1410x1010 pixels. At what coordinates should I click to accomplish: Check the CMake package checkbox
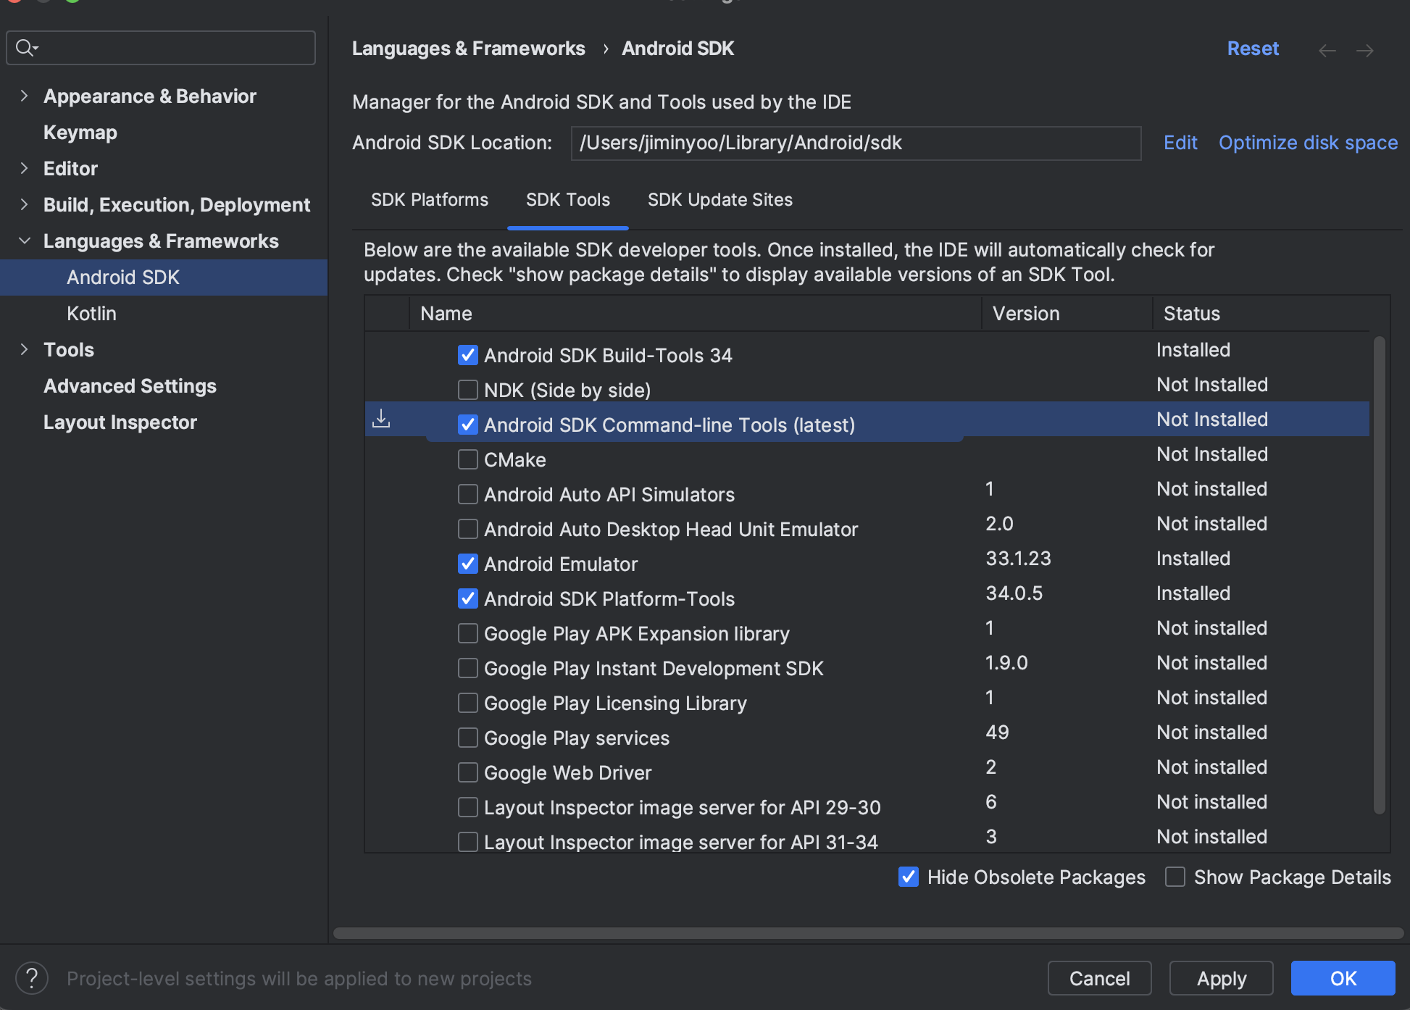click(x=468, y=459)
